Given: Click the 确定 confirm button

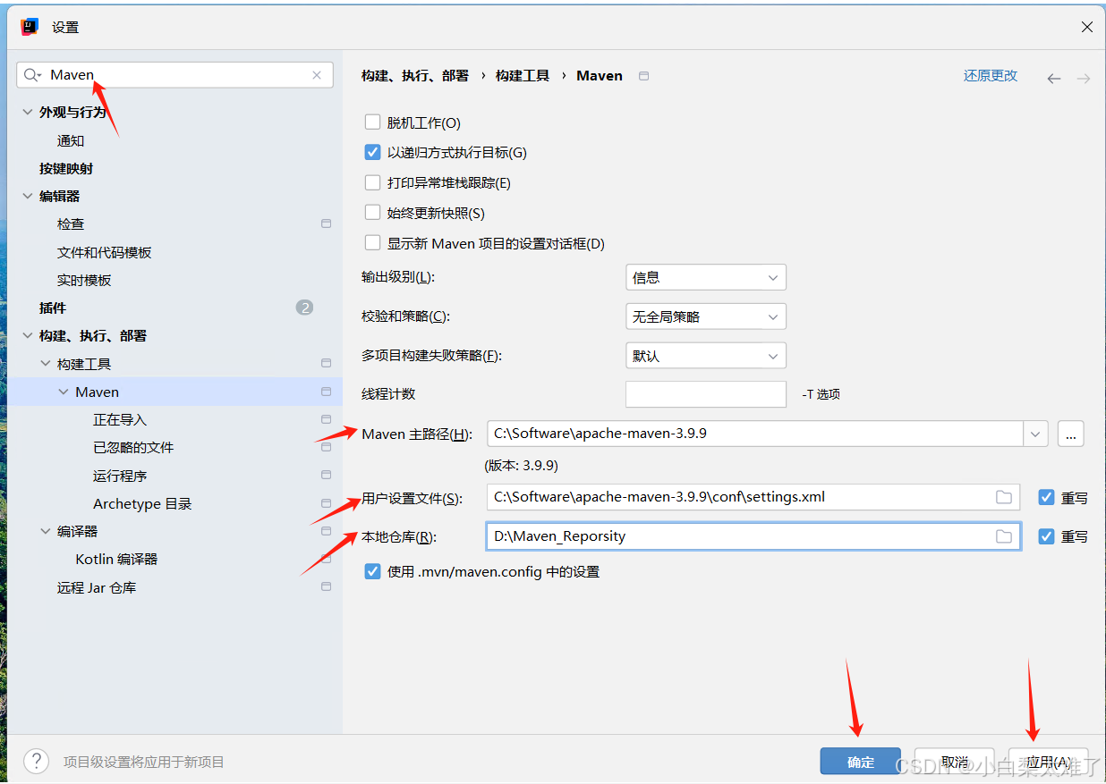Looking at the screenshot, I should pos(861,762).
